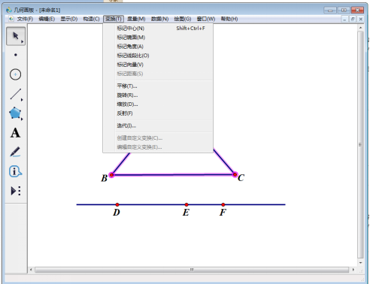Open the 构造(C) menu
This screenshot has height=284, width=370.
[x=91, y=19]
